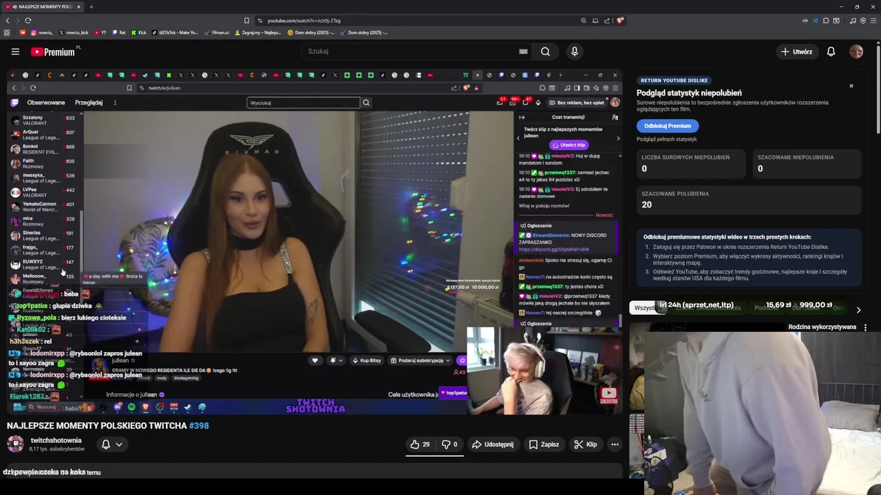
Task: Open more actions three-dot menu below video
Action: click(x=615, y=444)
